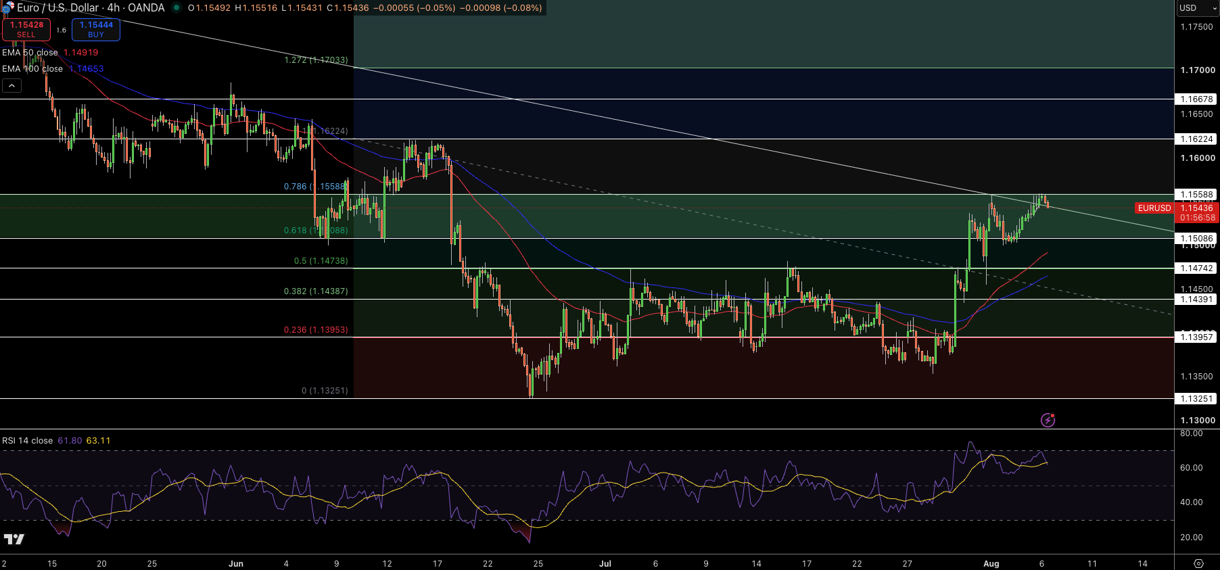Click the Jun label on the time axis
This screenshot has width=1220, height=570.
[236, 564]
